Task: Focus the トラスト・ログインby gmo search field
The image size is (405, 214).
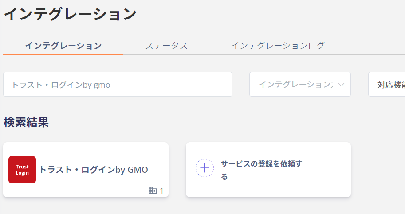Action: point(118,84)
